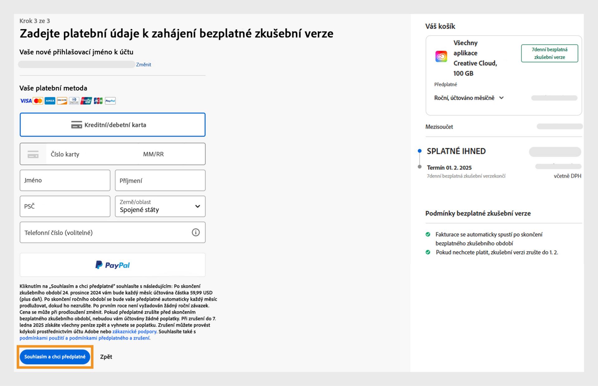598x386 pixels.
Task: Choose the PayPal payment button
Action: tap(112, 265)
